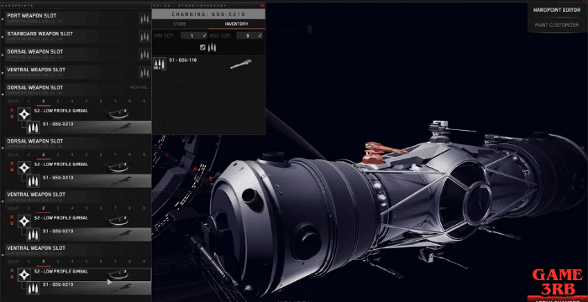Click the bullets icon beside S1 - GSU-X210 in the Modifying Dorsal slot
588x302 pixels.
[x=34, y=128]
